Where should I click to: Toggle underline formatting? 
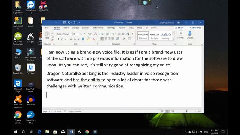tap(66, 39)
